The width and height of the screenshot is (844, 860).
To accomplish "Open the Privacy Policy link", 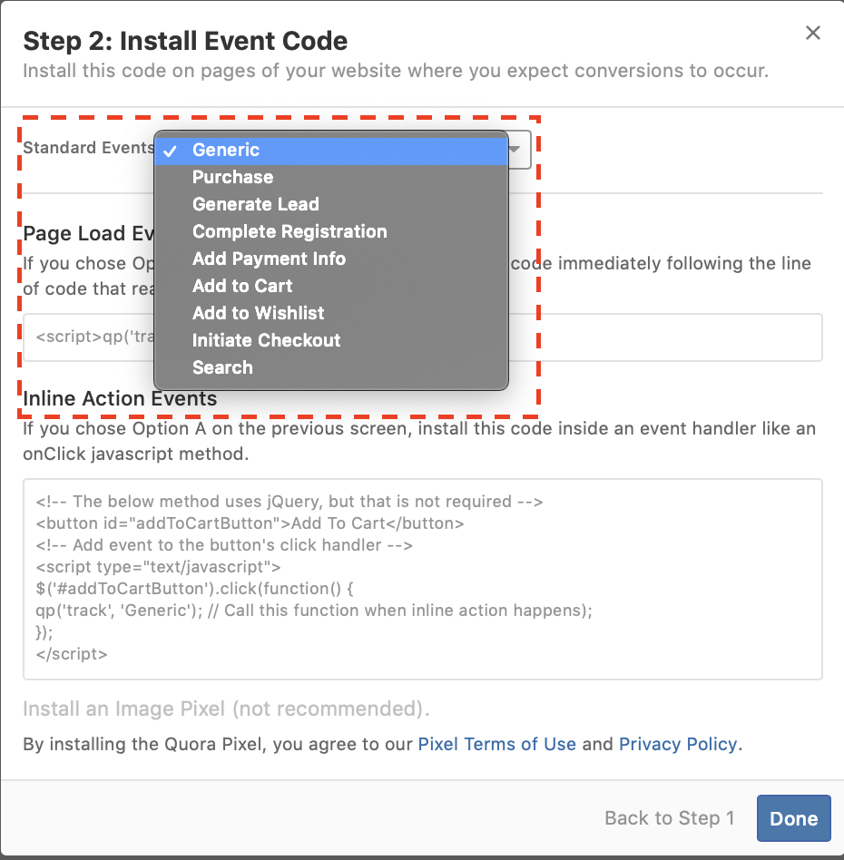I will coord(678,745).
